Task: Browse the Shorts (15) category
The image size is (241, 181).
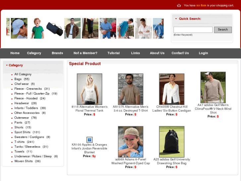Action: tap(23, 127)
